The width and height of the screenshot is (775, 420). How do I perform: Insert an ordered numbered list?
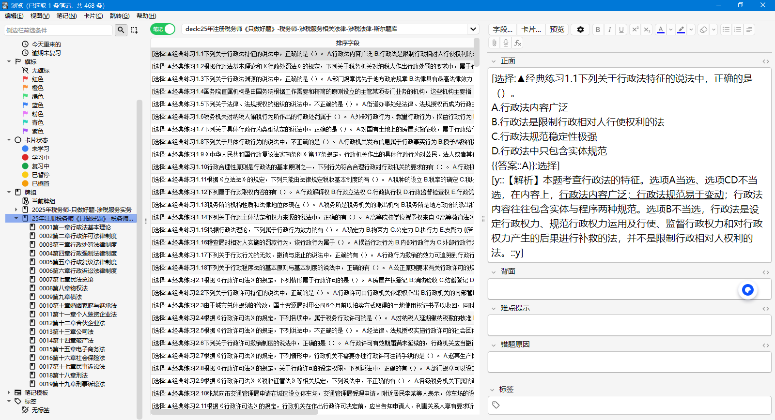[x=738, y=30]
